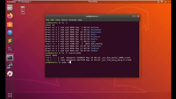
Task: Click the 'total 44' line
Action: pyautogui.click(x=50, y=25)
